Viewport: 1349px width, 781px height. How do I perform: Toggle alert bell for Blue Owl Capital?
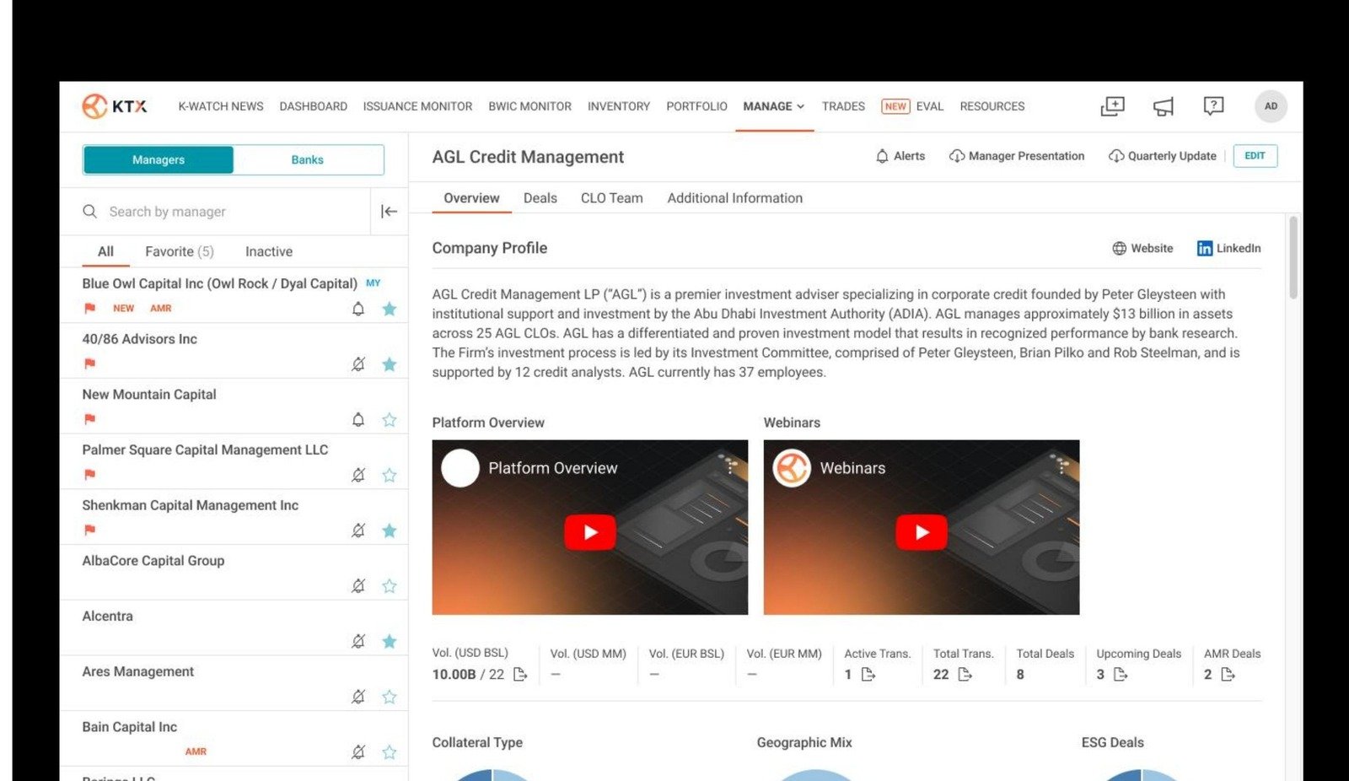(x=358, y=309)
